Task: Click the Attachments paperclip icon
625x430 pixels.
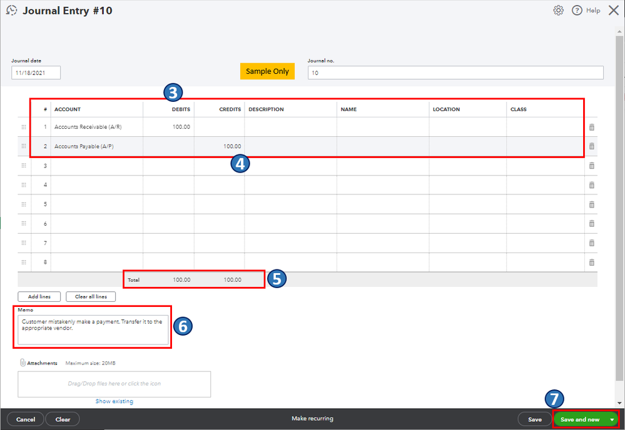Action: 23,362
